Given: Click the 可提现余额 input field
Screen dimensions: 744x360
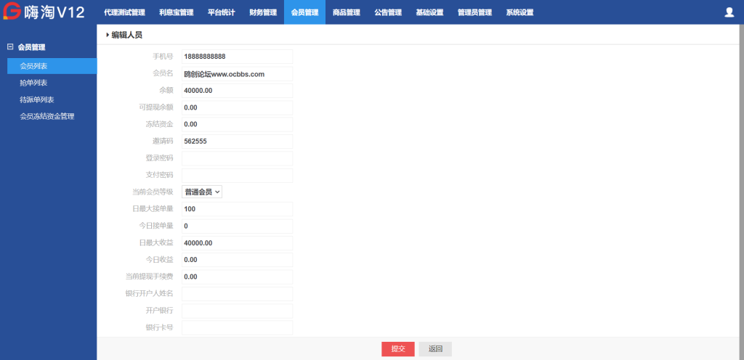Looking at the screenshot, I should tap(238, 107).
